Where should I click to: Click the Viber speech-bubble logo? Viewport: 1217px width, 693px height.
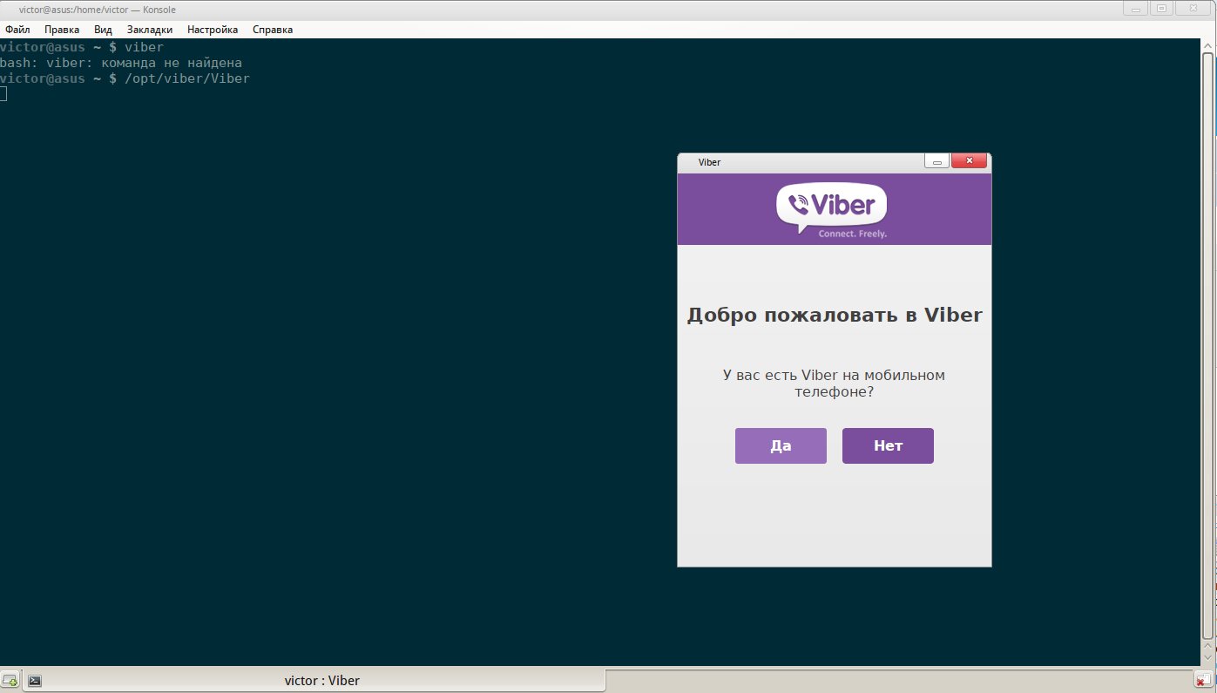[832, 208]
